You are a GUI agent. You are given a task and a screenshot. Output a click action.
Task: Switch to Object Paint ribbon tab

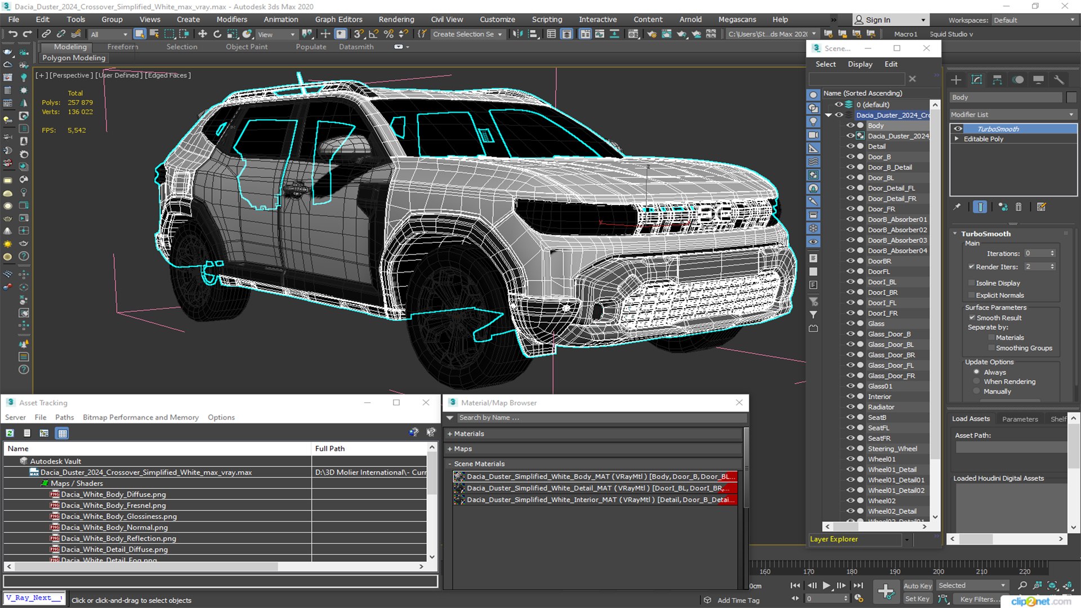247,47
